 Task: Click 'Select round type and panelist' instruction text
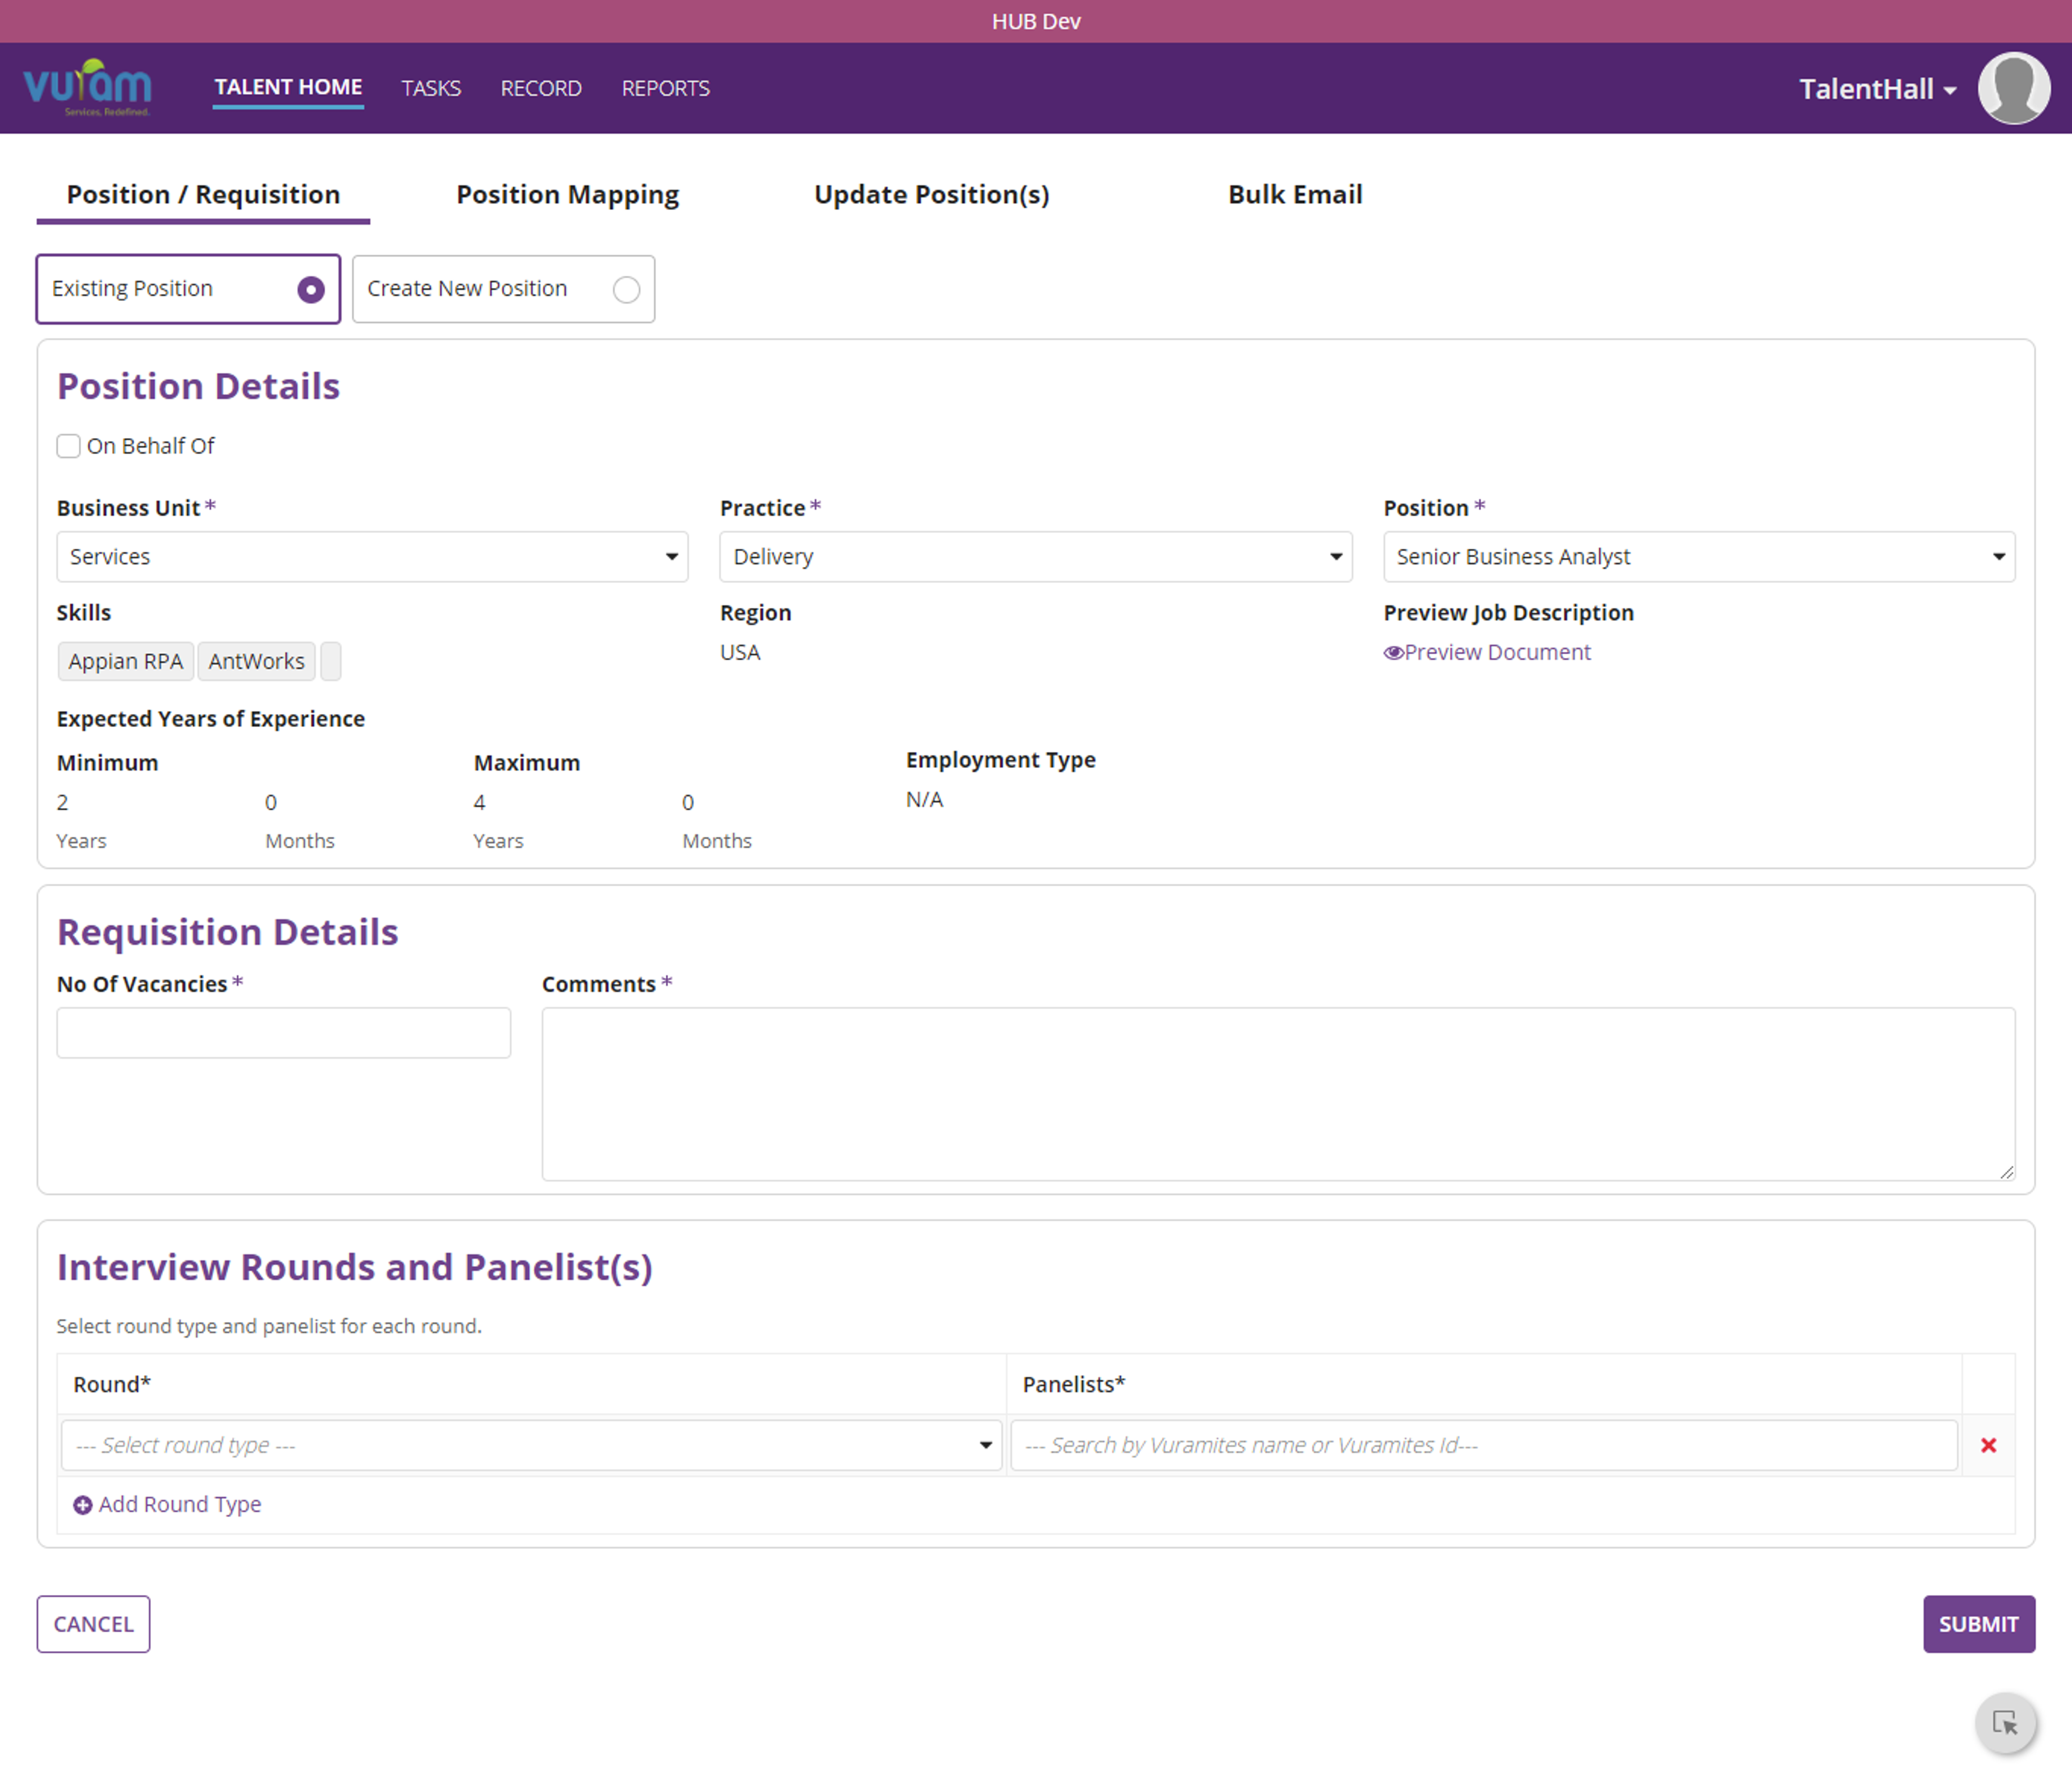(268, 1326)
